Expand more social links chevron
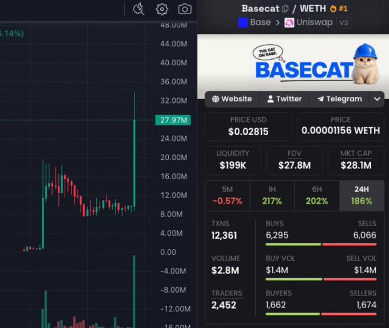The height and width of the screenshot is (328, 389). (x=377, y=99)
